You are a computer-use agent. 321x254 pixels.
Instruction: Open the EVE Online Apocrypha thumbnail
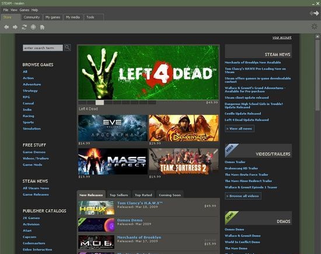pos(113,128)
